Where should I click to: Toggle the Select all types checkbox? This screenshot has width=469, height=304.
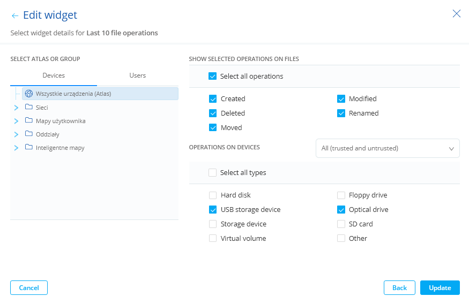212,173
